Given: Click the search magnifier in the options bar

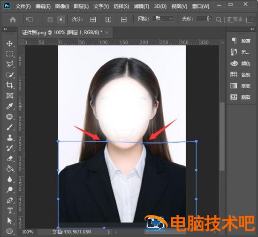Looking at the screenshot, I should point(218,20).
